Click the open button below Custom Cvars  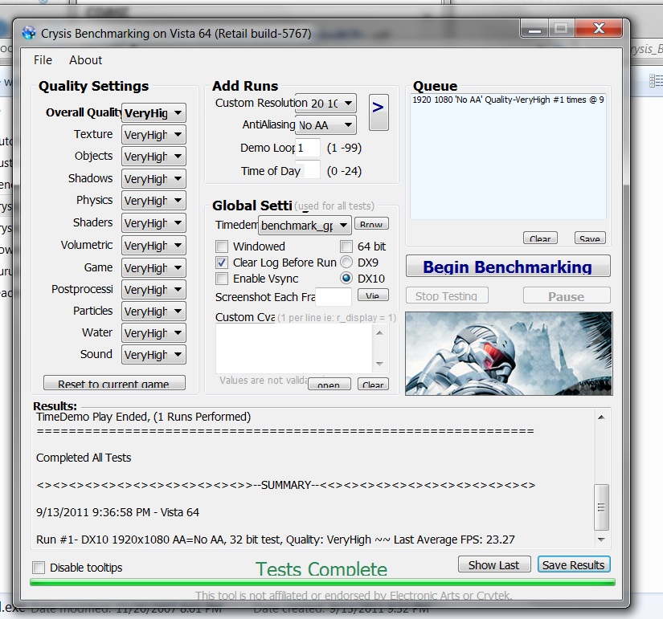coord(329,384)
